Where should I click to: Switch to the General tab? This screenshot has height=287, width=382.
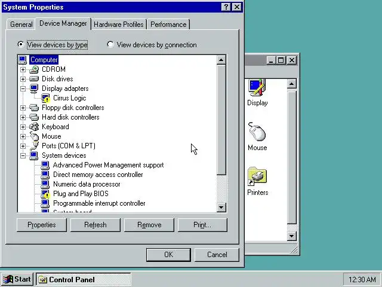(x=21, y=25)
